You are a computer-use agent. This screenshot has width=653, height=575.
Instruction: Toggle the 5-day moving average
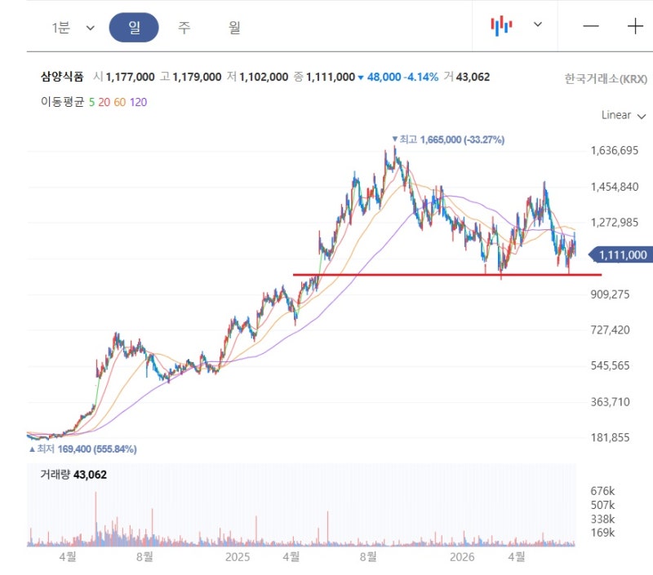(x=91, y=102)
